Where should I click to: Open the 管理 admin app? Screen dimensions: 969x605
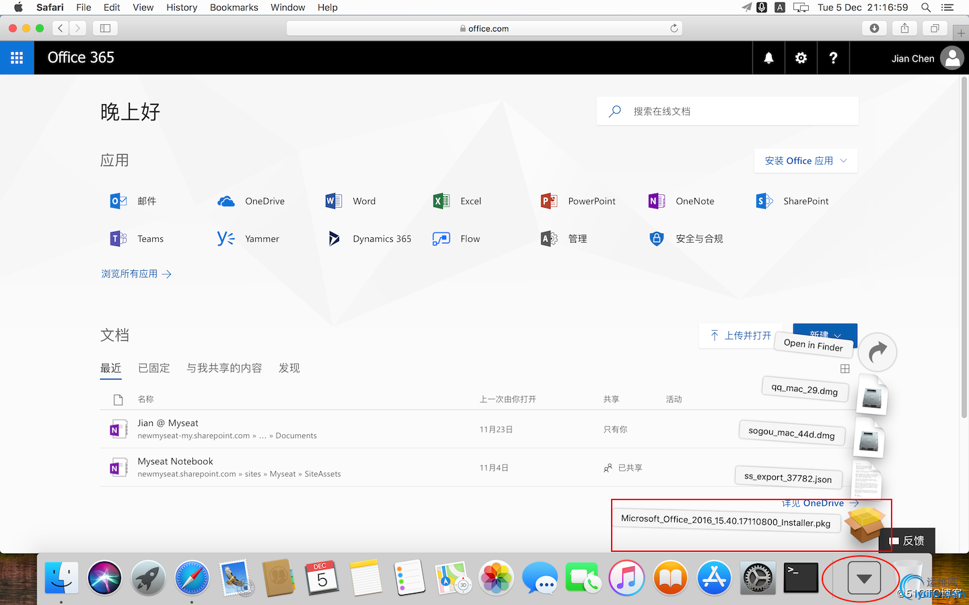pos(564,239)
